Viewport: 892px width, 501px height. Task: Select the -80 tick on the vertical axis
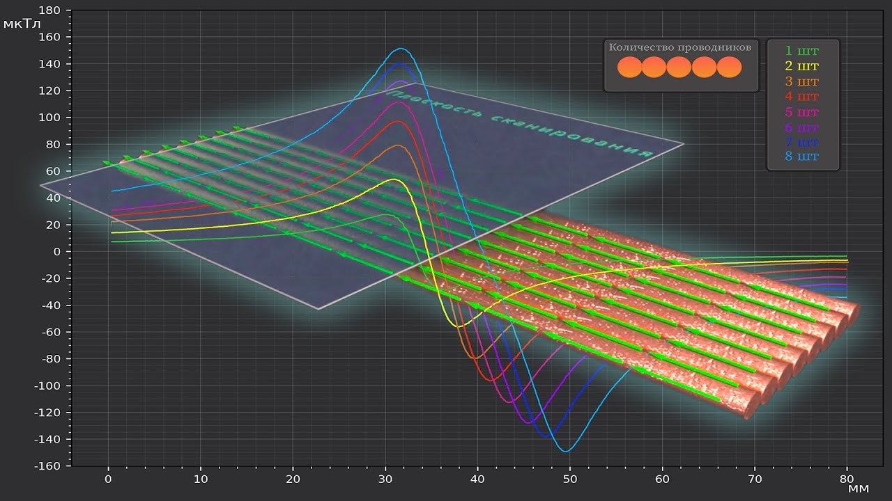(x=49, y=359)
